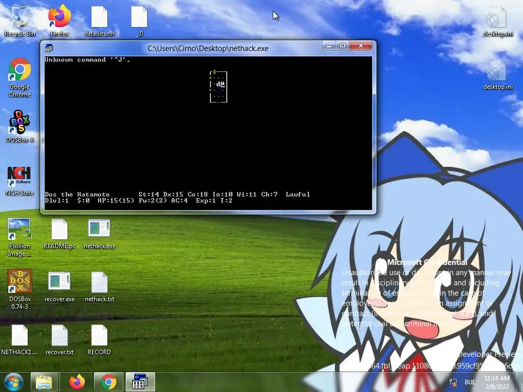Minimize the nethack.exe window
This screenshot has height=392, width=523.
[x=329, y=45]
